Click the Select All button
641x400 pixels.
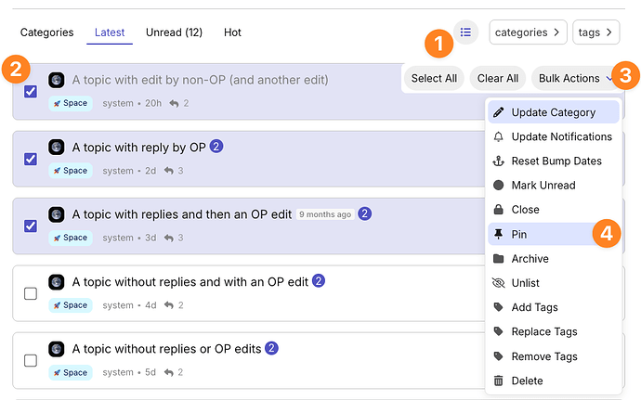434,78
